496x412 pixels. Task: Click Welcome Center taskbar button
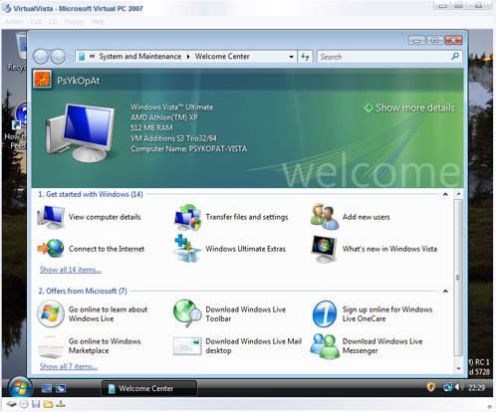pyautogui.click(x=149, y=388)
